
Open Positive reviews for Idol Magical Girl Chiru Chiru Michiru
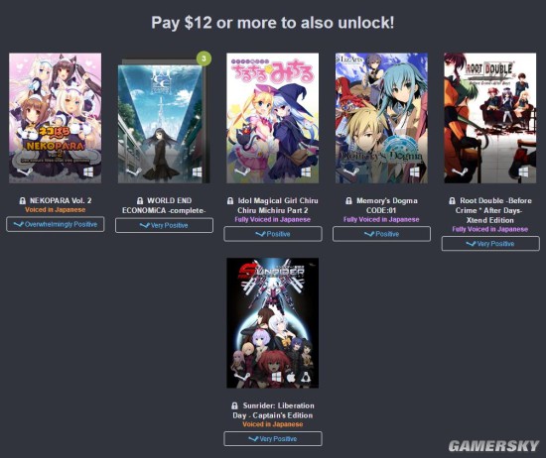[x=273, y=234]
